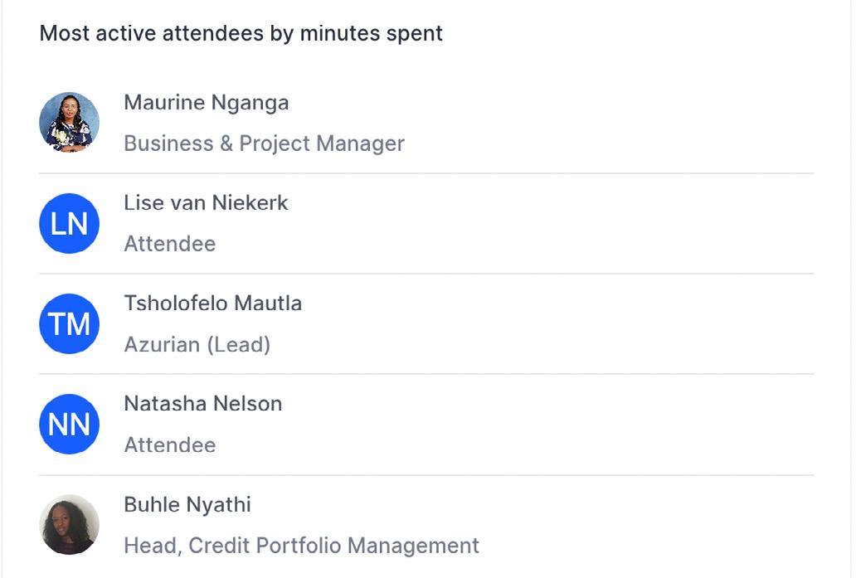
Task: Click Maurine Nganga's profile photo
Action: click(x=69, y=122)
